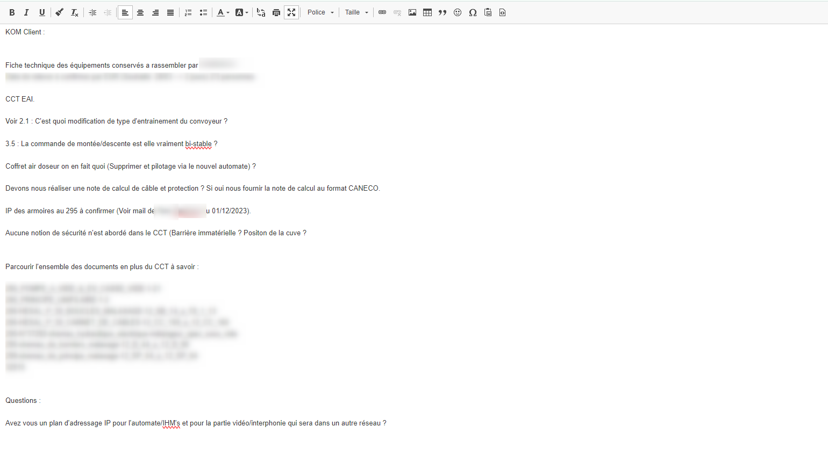Click the special character omega icon
Image resolution: width=828 pixels, height=455 pixels.
point(473,12)
